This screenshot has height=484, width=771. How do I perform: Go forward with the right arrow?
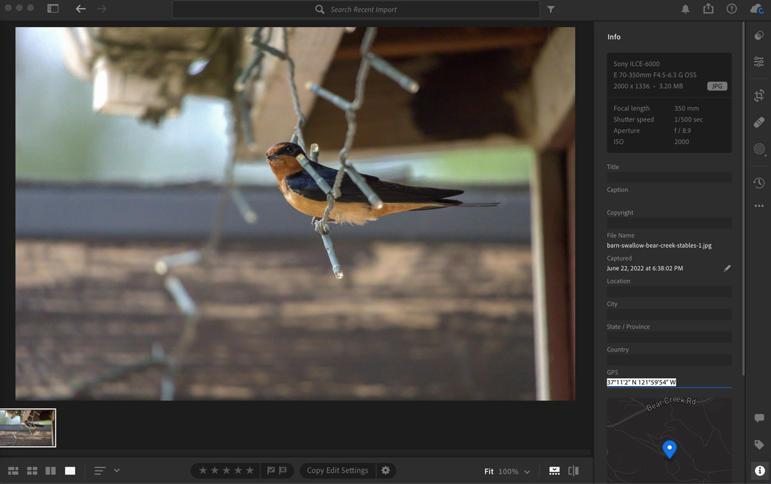pos(102,9)
